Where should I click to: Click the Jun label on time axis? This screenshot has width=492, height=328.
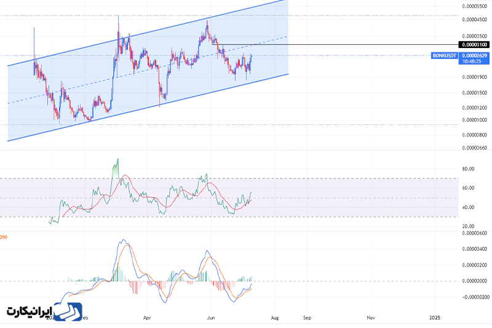211,318
